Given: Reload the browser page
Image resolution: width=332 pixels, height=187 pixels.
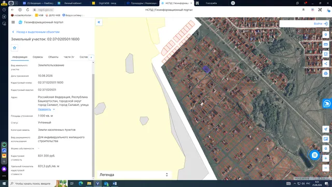Looking at the screenshot, I should tap(27, 10).
